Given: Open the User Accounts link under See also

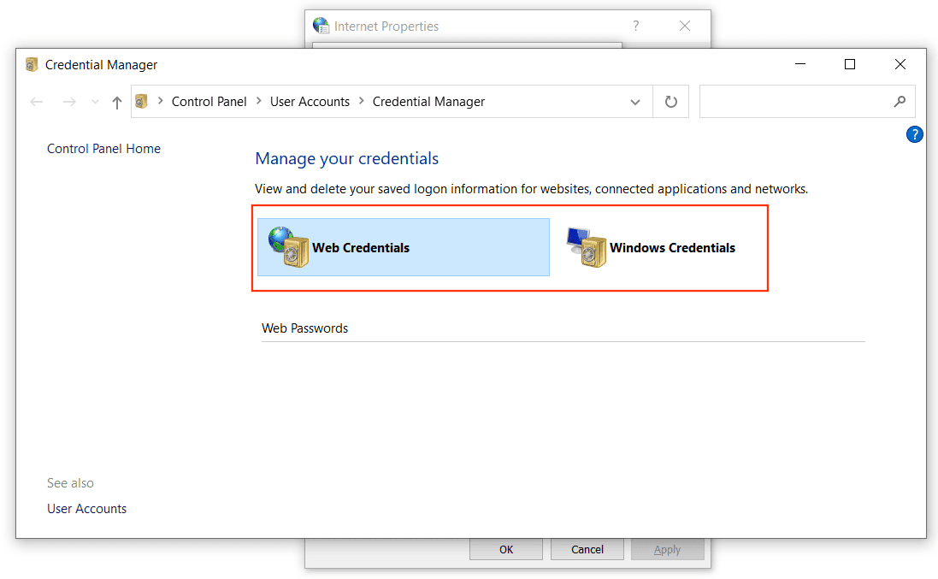Looking at the screenshot, I should [86, 508].
